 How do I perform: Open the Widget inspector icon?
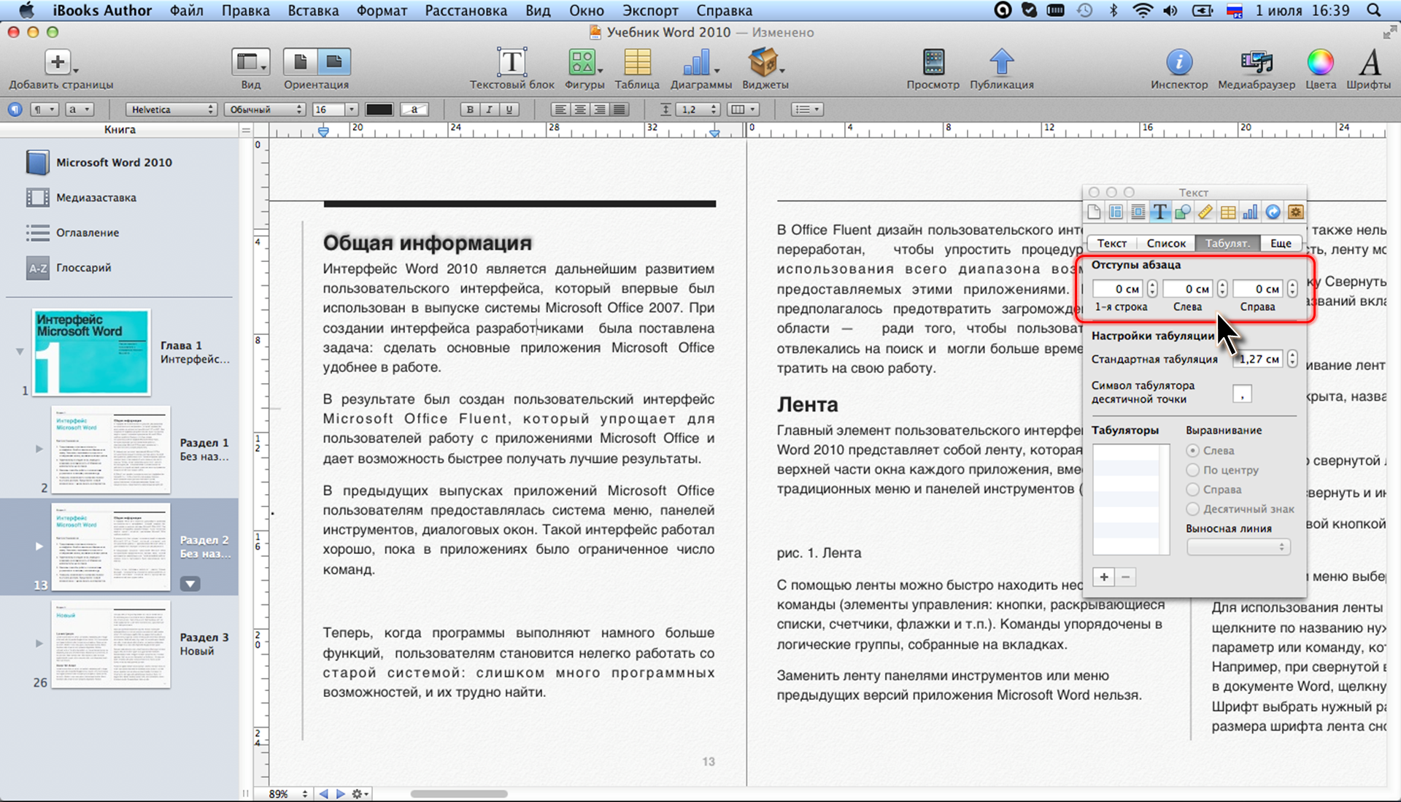coord(1295,212)
